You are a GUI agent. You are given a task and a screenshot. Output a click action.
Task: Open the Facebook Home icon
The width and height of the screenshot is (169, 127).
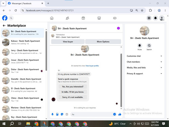coord(52,18)
